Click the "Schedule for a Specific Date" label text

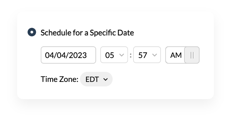tap(87, 33)
